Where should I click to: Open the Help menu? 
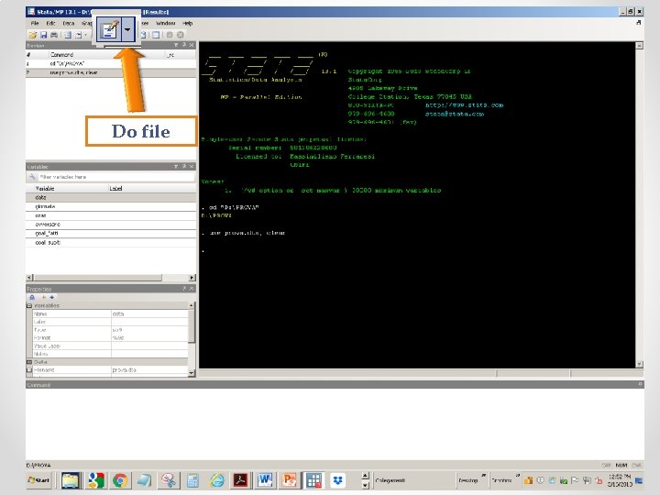click(x=187, y=22)
